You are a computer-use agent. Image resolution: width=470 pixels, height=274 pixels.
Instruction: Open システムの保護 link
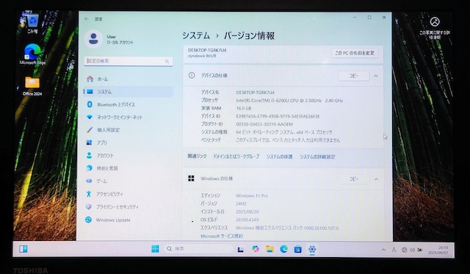(x=279, y=156)
